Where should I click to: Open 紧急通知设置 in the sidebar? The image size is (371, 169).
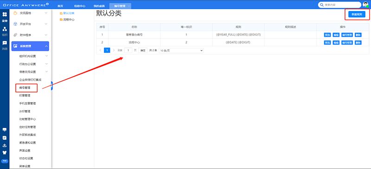click(x=27, y=143)
